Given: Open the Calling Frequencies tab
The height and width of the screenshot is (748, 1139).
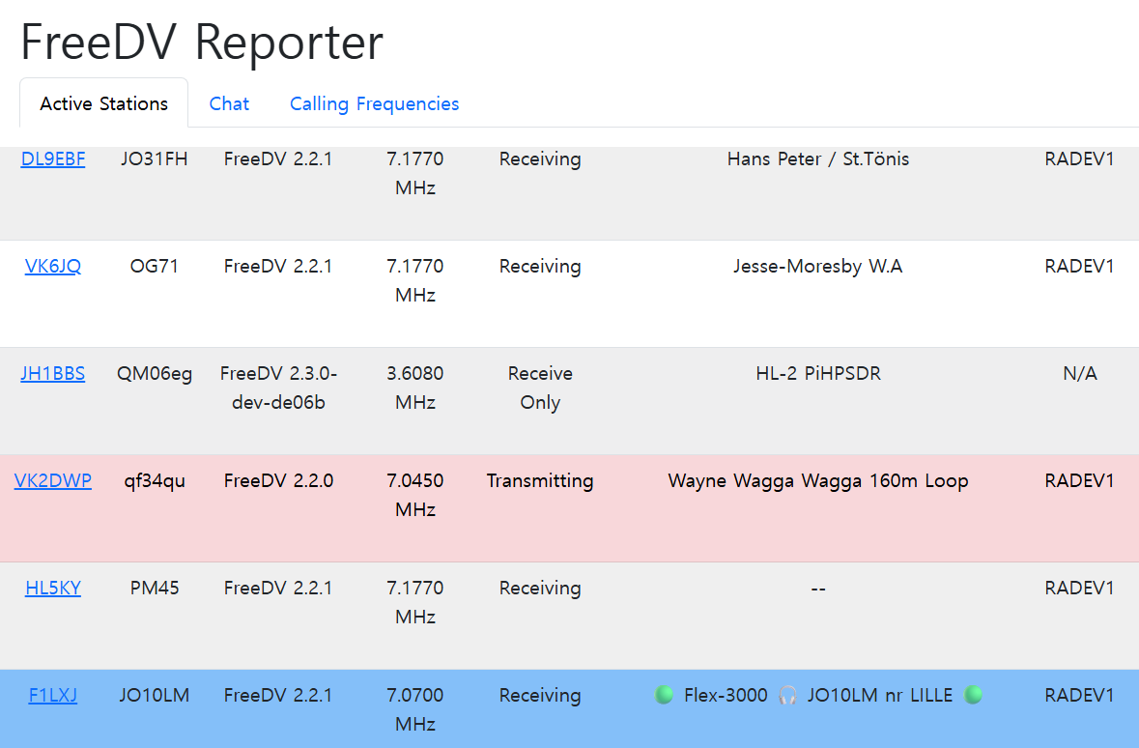Looking at the screenshot, I should 374,103.
